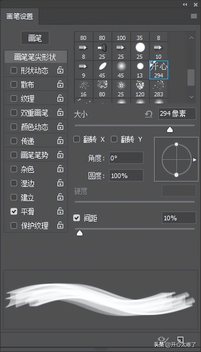Close the brush settings panel

[x=196, y=4]
